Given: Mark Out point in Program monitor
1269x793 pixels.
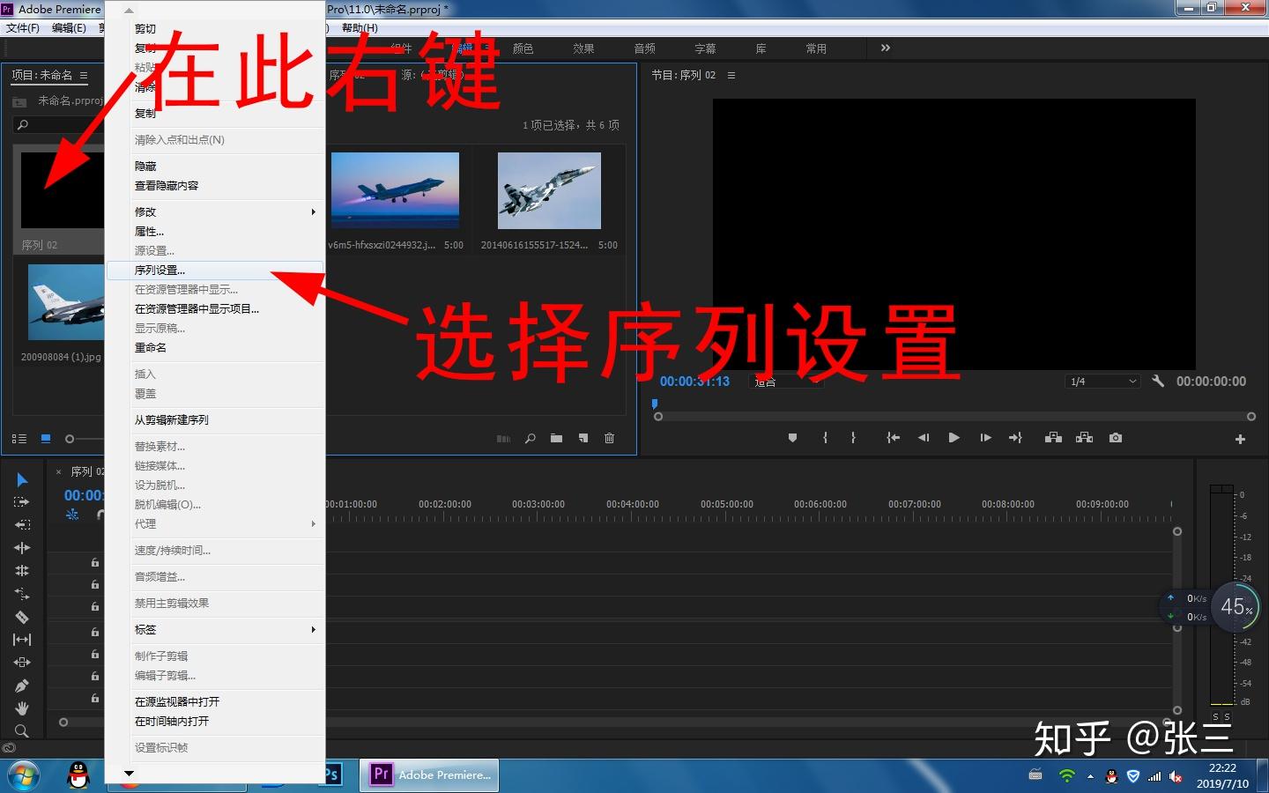Looking at the screenshot, I should click(x=853, y=438).
